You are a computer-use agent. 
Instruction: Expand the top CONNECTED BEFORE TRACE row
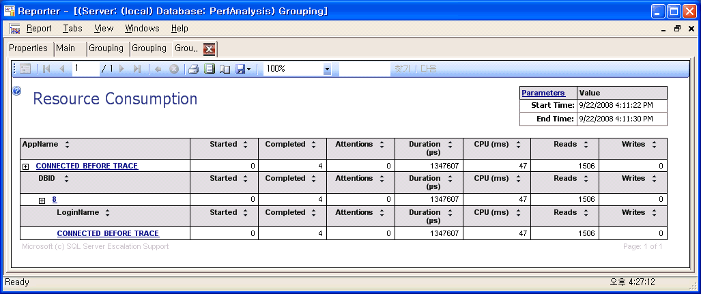tap(25, 166)
